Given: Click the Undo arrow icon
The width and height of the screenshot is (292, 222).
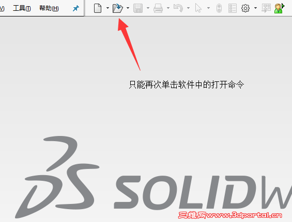Looking at the screenshot, I should (x=178, y=8).
